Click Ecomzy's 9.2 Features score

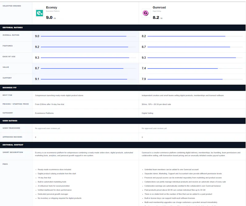(x=37, y=47)
